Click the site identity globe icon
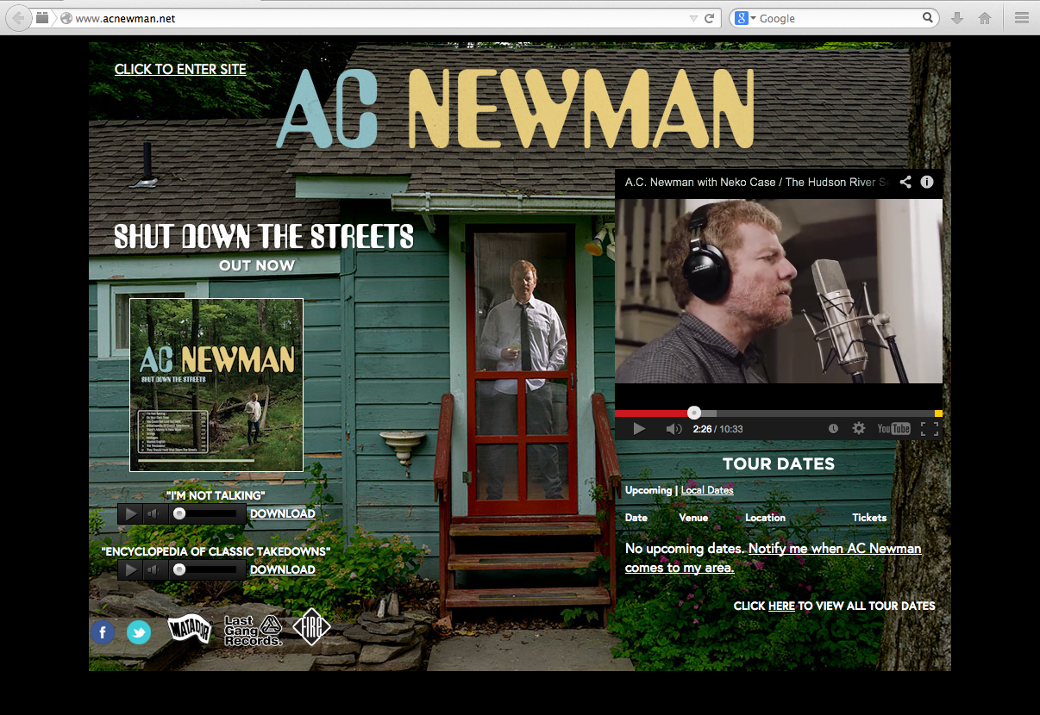 (66, 18)
